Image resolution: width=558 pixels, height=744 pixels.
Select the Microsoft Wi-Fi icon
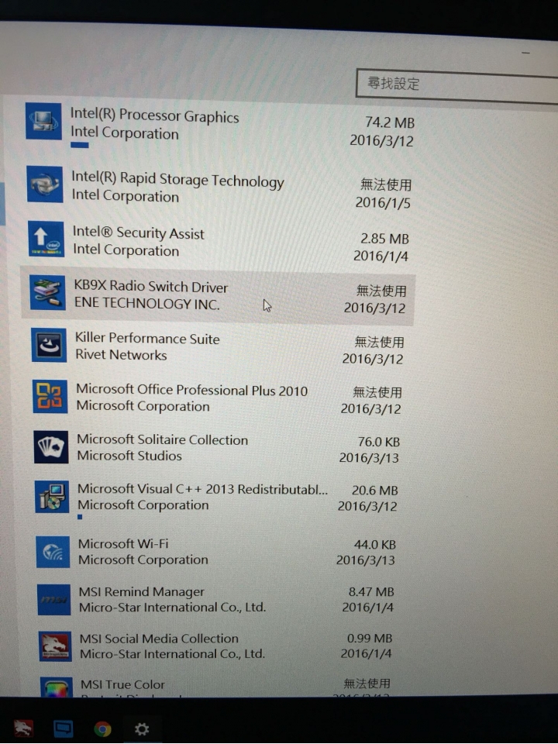[x=53, y=553]
